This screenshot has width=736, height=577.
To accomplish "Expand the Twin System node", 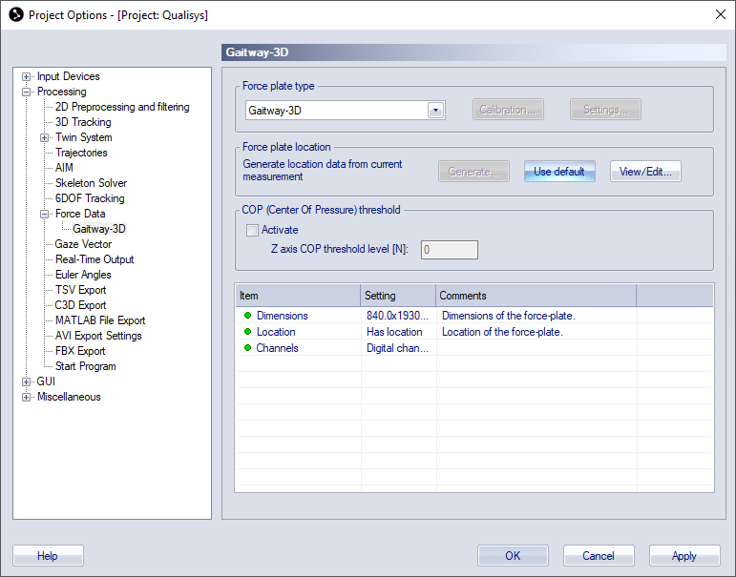I will click(x=44, y=137).
